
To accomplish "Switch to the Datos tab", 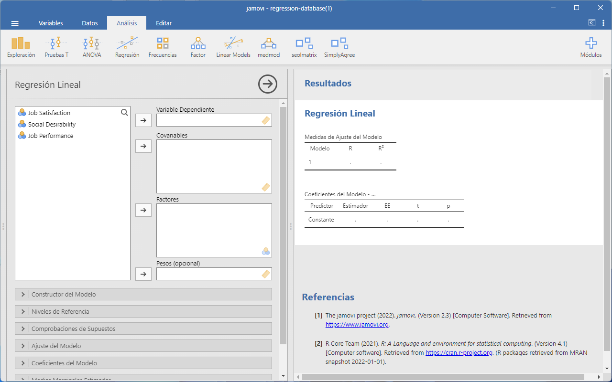I will pyautogui.click(x=90, y=23).
